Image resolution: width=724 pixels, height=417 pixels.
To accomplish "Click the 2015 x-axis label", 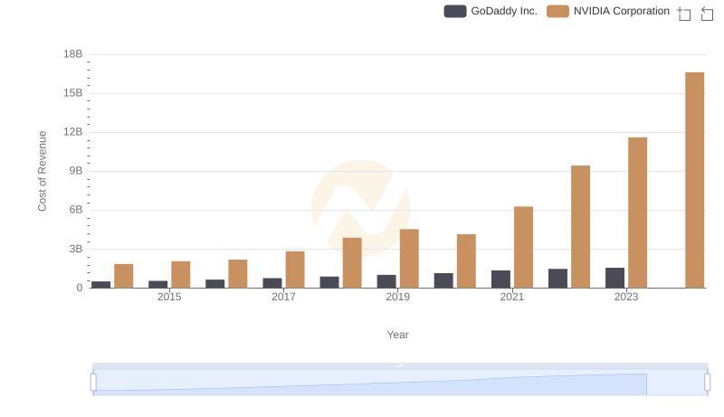I will (x=169, y=297).
